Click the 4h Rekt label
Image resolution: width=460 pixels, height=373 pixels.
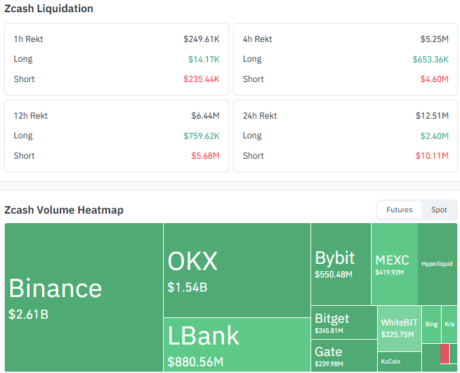(258, 39)
